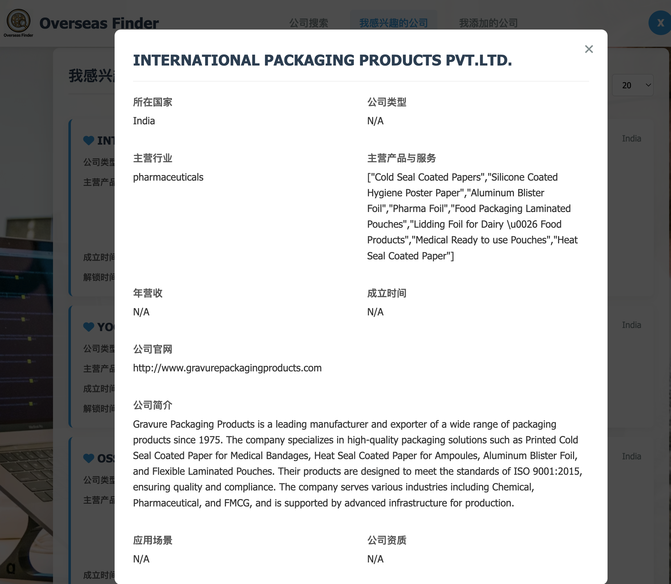Click India tag on first background card
Screen dimensions: 671x584
[x=631, y=138]
